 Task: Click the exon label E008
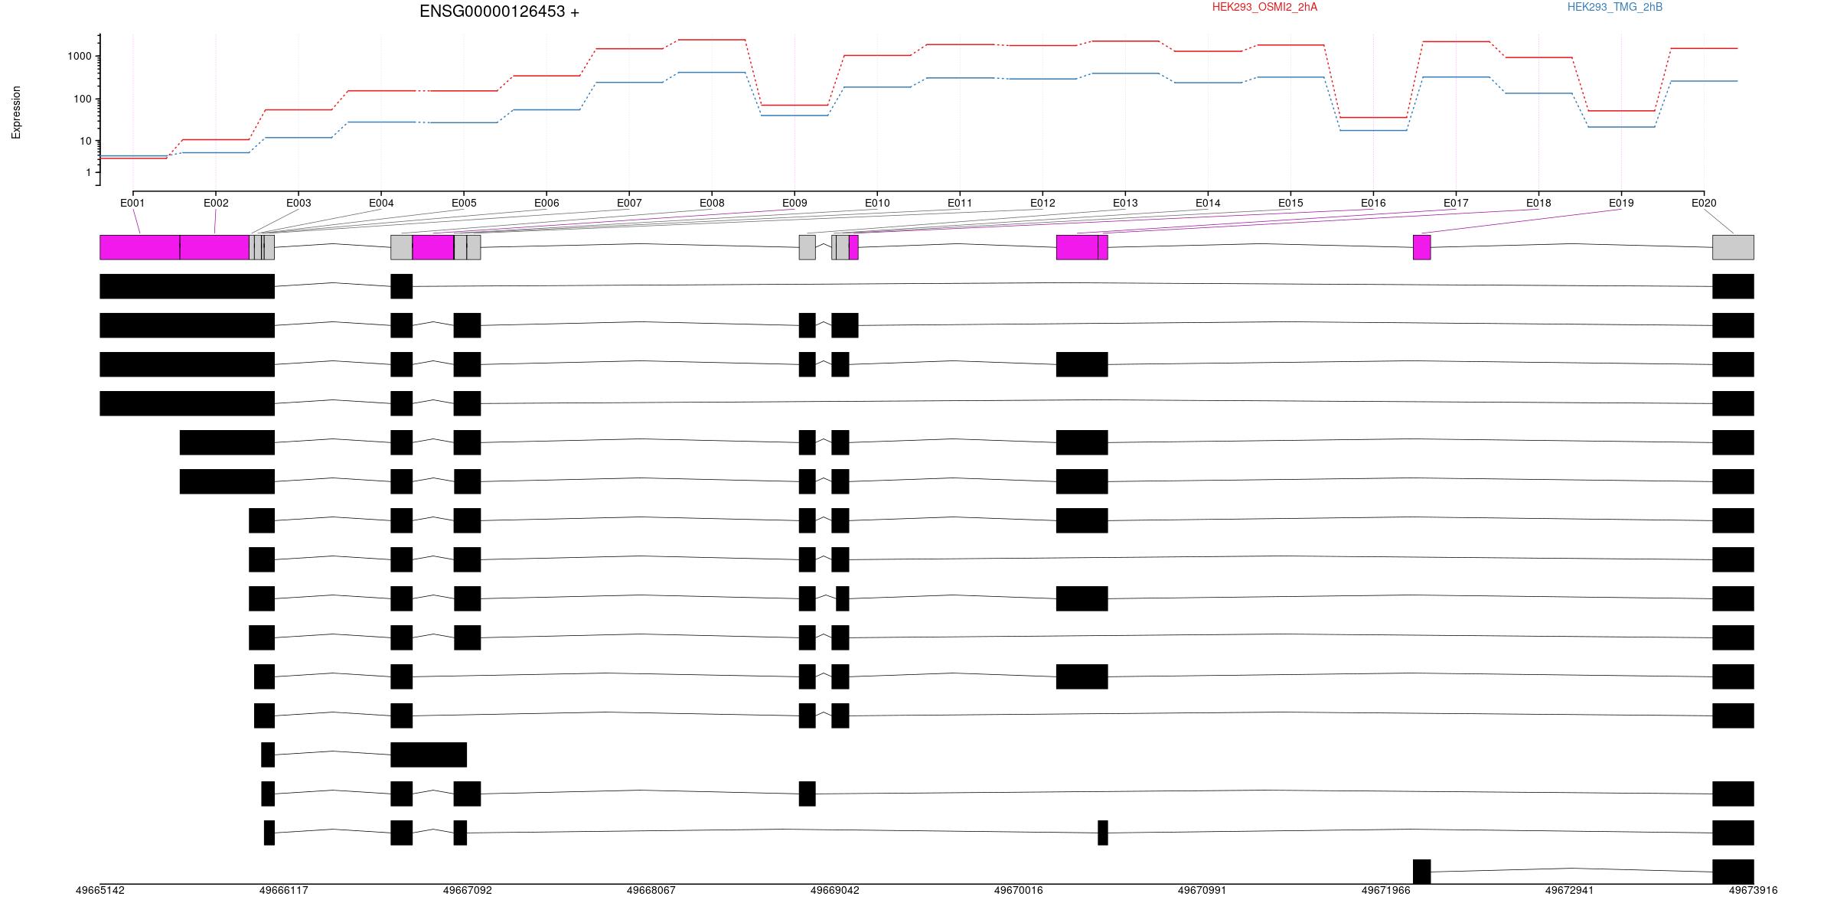pyautogui.click(x=712, y=203)
